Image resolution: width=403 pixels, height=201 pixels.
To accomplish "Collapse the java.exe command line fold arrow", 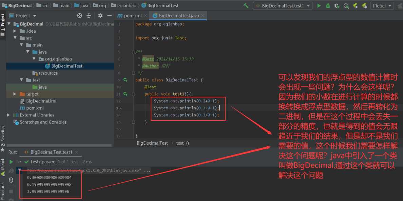I will point(20,170).
